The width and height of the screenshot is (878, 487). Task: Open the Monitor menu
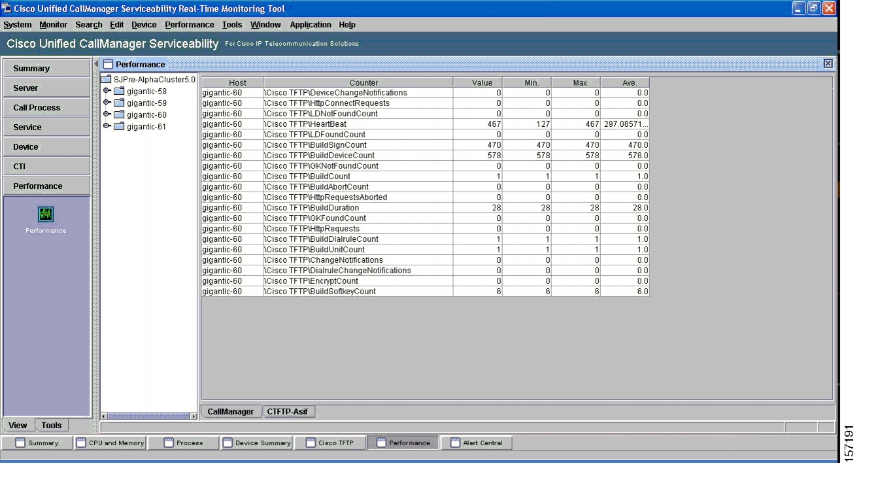point(53,25)
